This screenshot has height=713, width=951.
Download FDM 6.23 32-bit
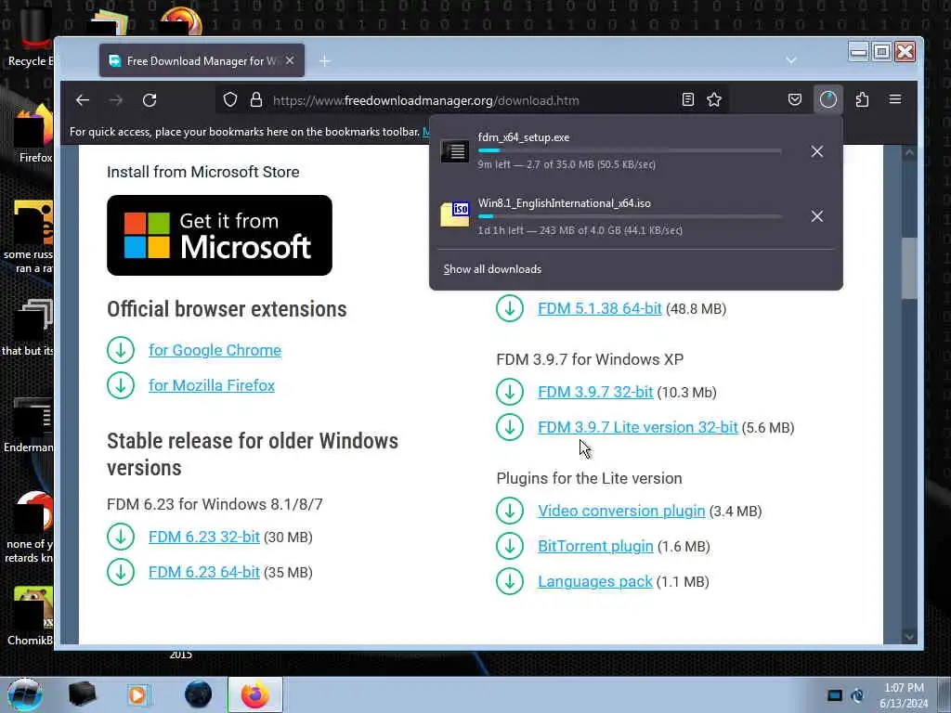click(204, 538)
